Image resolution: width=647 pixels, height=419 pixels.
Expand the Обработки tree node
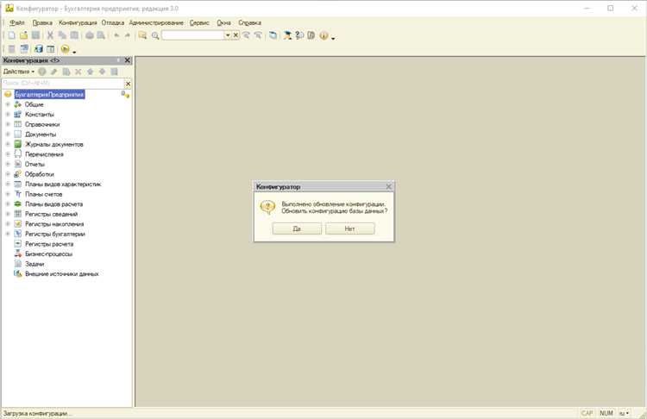8,174
